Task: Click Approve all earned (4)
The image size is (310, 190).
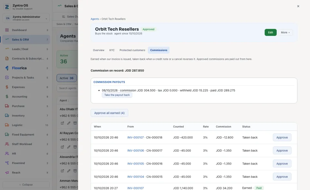Action: (x=109, y=113)
